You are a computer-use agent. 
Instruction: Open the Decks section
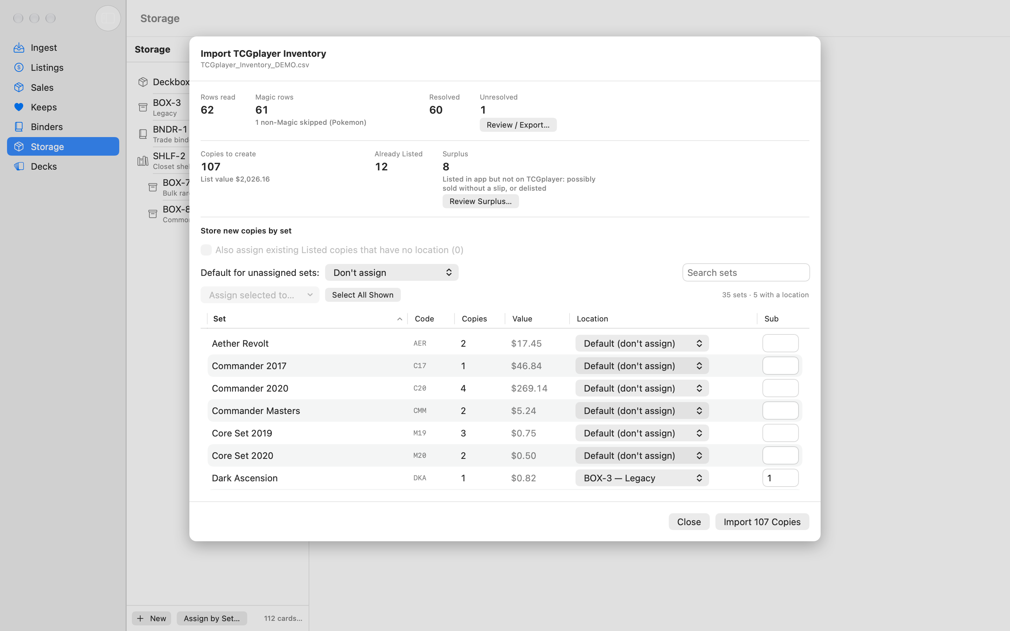(x=63, y=166)
